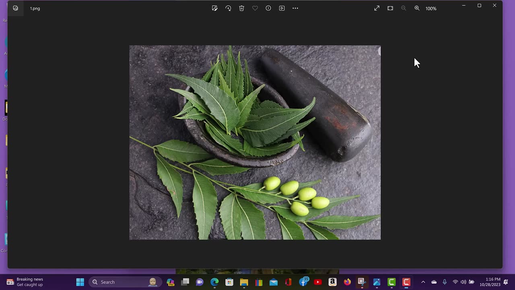Open notifications bell in tray
The image size is (515, 290).
pos(506,282)
